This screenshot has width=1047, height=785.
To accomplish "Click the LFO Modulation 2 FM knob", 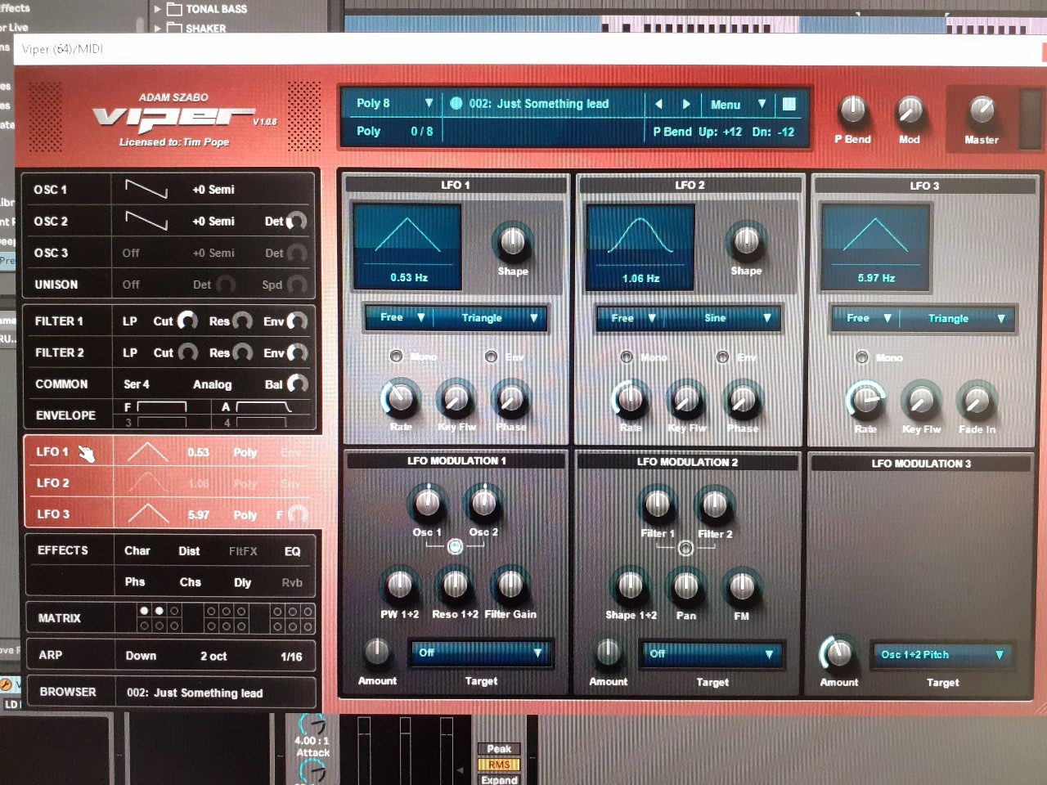I will click(x=742, y=585).
